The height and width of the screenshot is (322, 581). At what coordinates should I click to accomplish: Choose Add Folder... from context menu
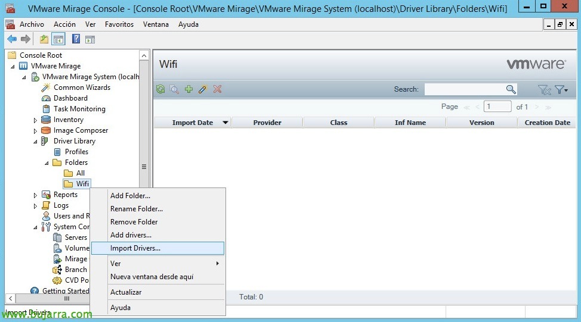[158, 196]
